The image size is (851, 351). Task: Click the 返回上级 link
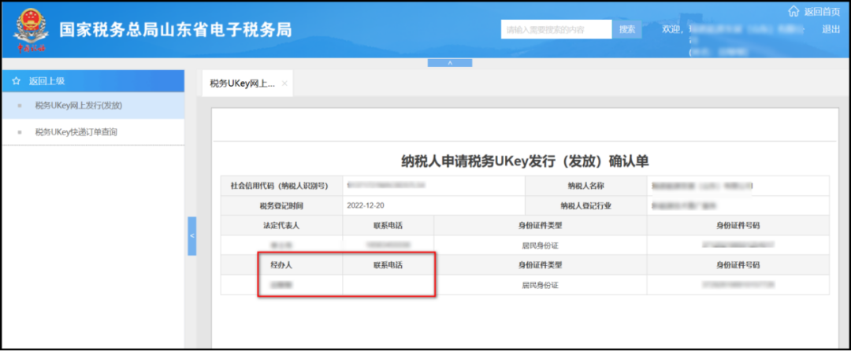coord(46,81)
